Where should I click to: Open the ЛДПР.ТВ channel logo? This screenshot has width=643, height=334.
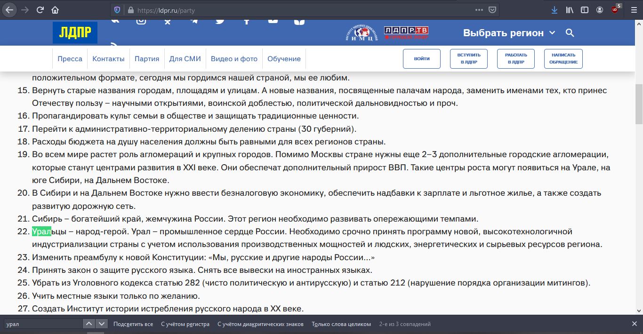click(406, 32)
